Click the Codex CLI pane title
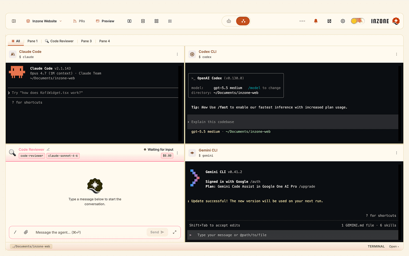 pyautogui.click(x=207, y=52)
